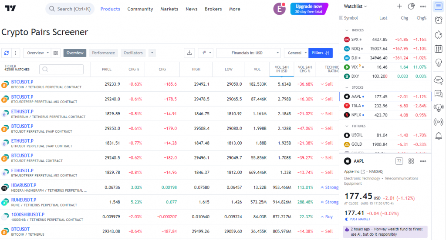
Task: Click the Apple logo in details panel
Action: click(x=348, y=161)
